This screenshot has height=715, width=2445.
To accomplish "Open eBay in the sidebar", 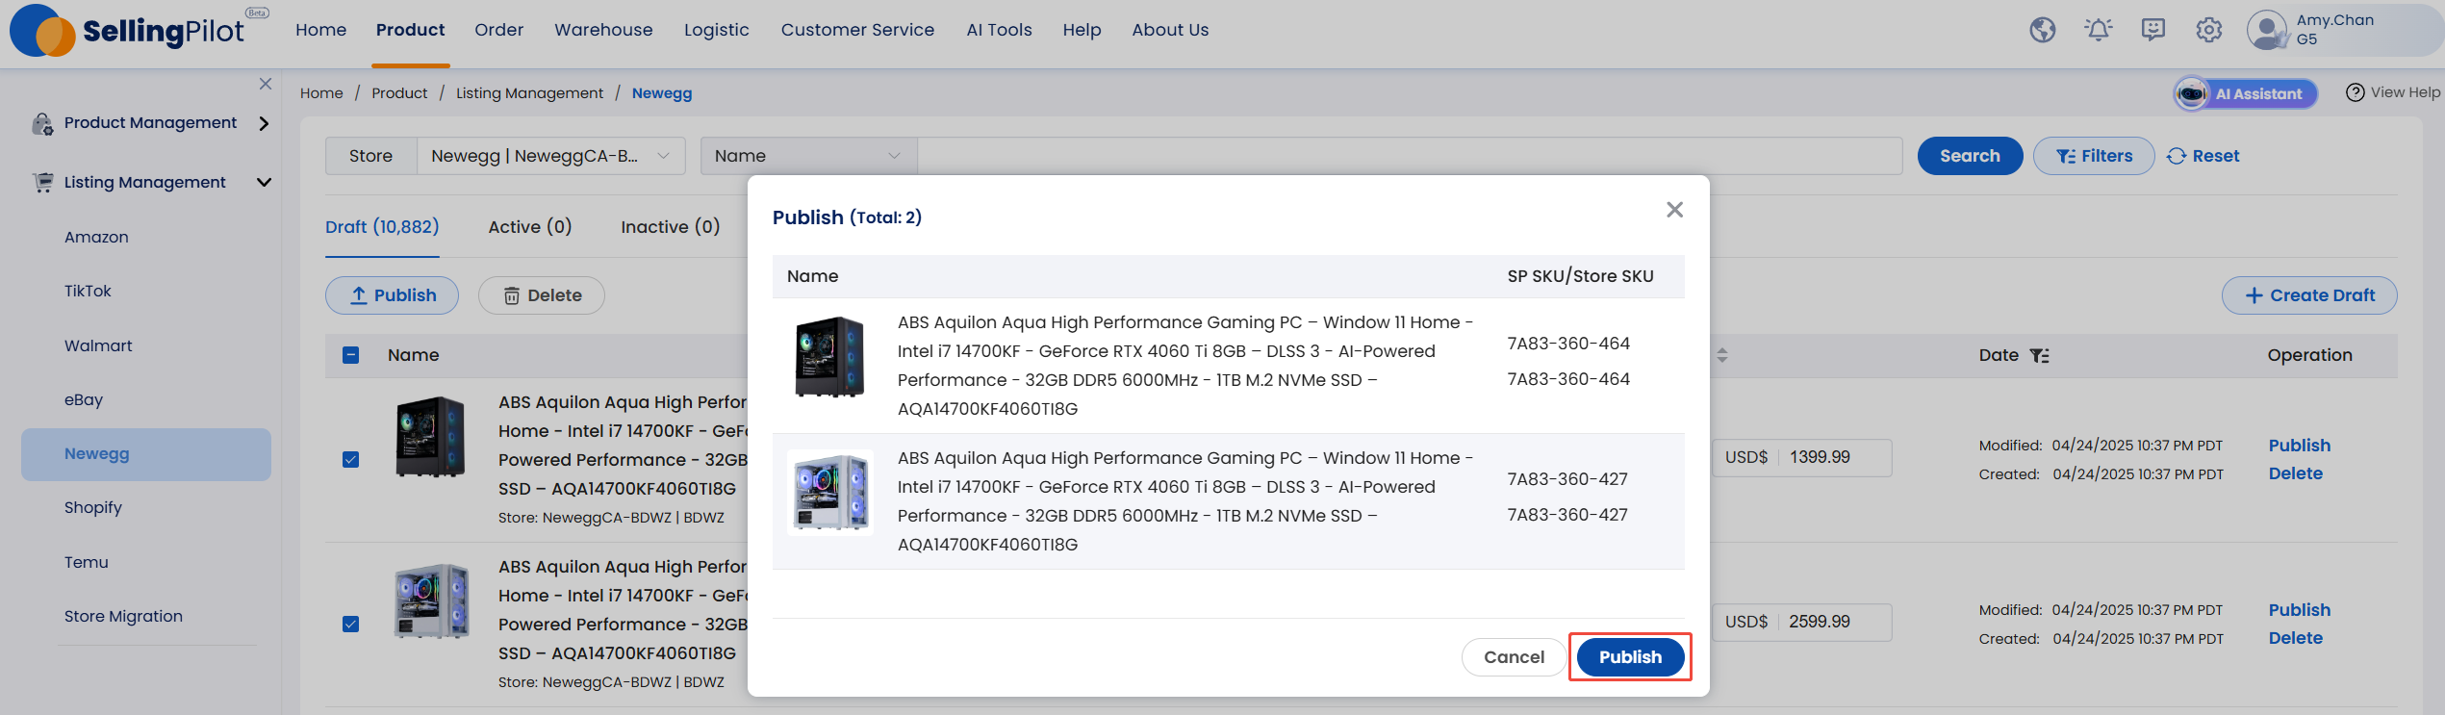I will click(x=84, y=399).
